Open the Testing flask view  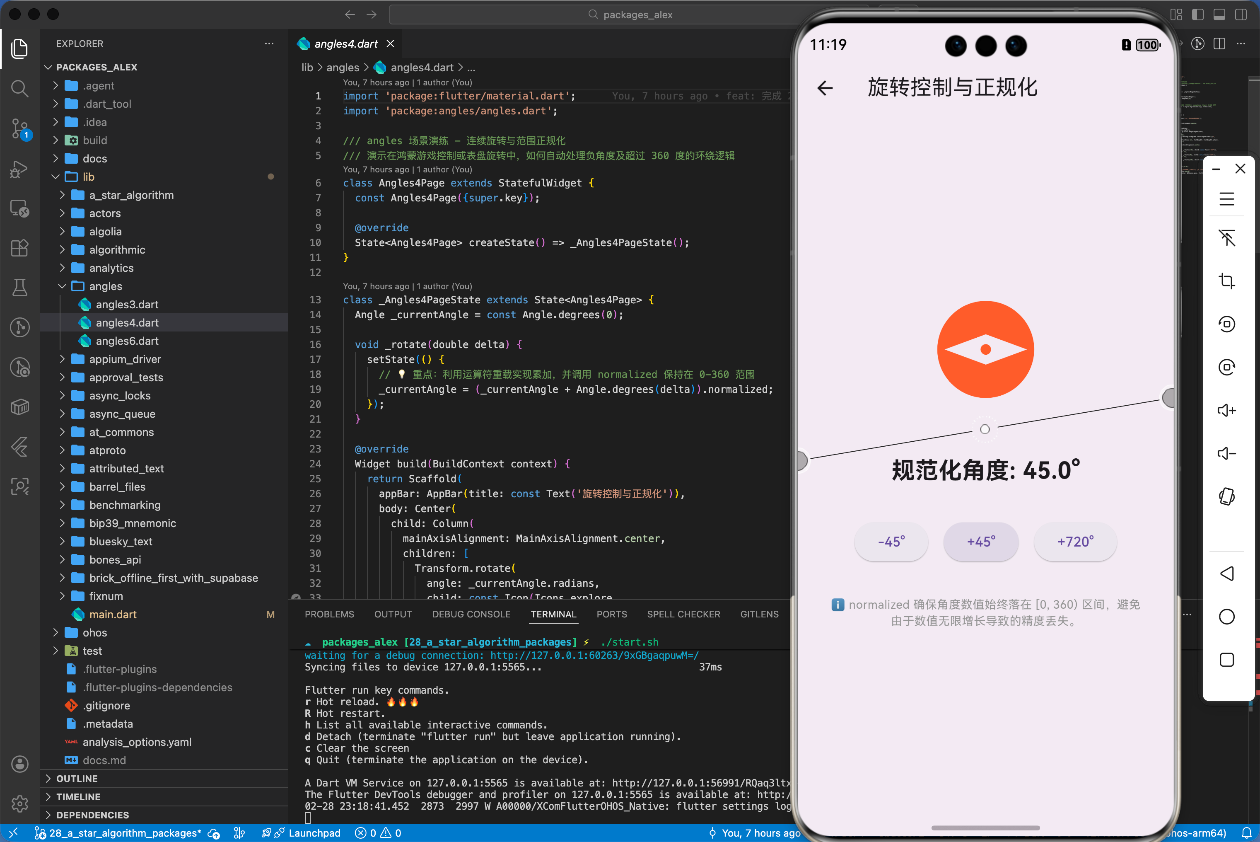[x=19, y=288]
